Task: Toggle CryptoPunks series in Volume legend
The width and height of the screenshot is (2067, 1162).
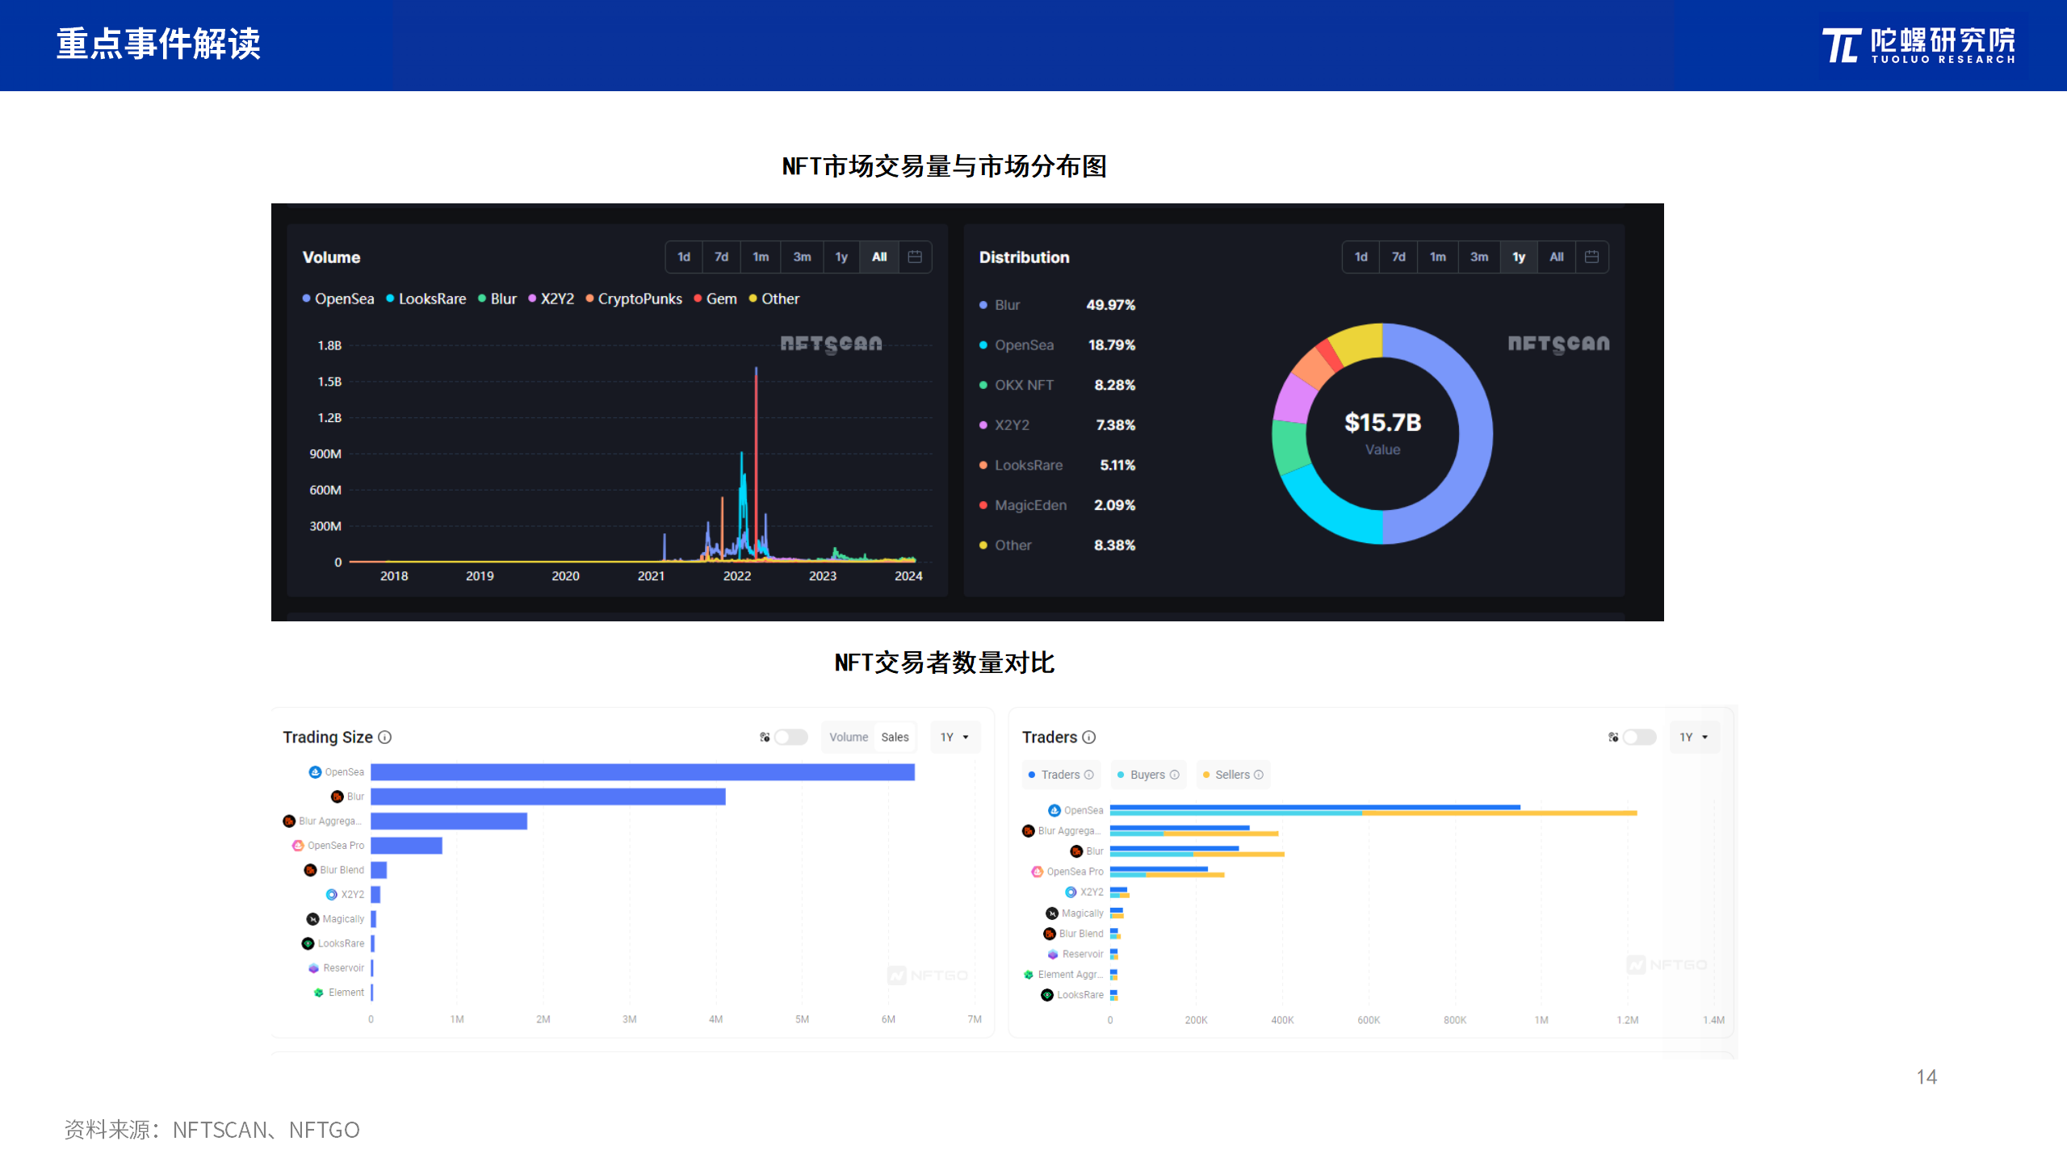Action: click(x=634, y=299)
